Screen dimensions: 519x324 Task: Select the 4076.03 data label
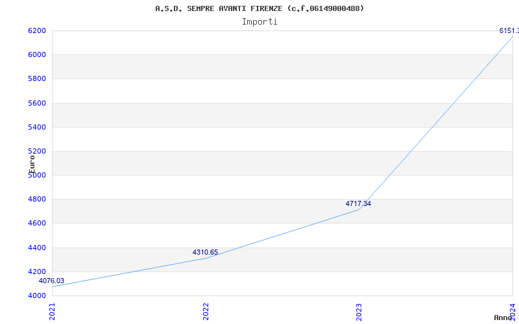click(52, 281)
